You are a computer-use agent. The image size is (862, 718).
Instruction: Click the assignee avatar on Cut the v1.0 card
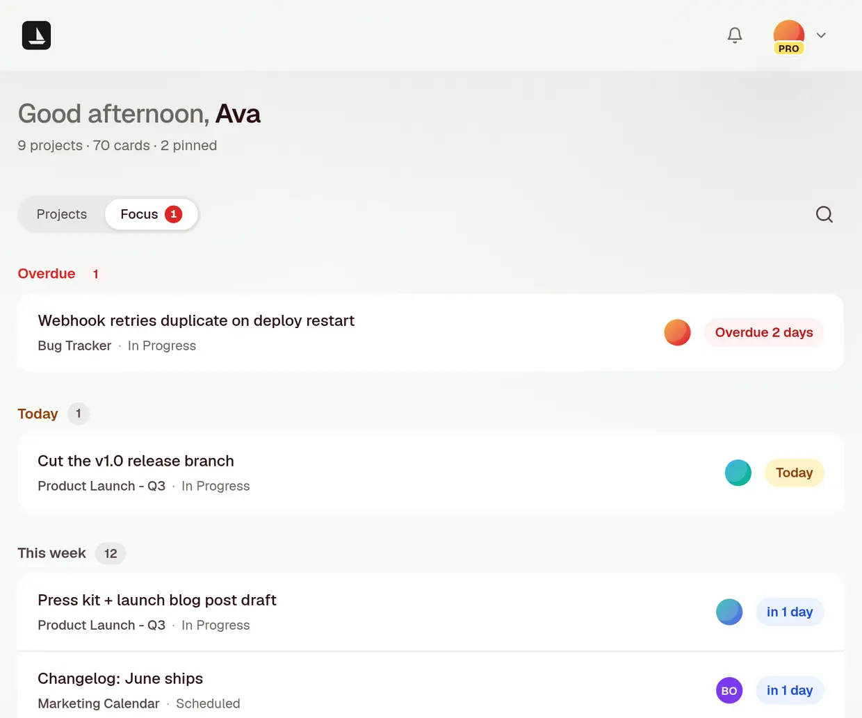click(x=738, y=473)
